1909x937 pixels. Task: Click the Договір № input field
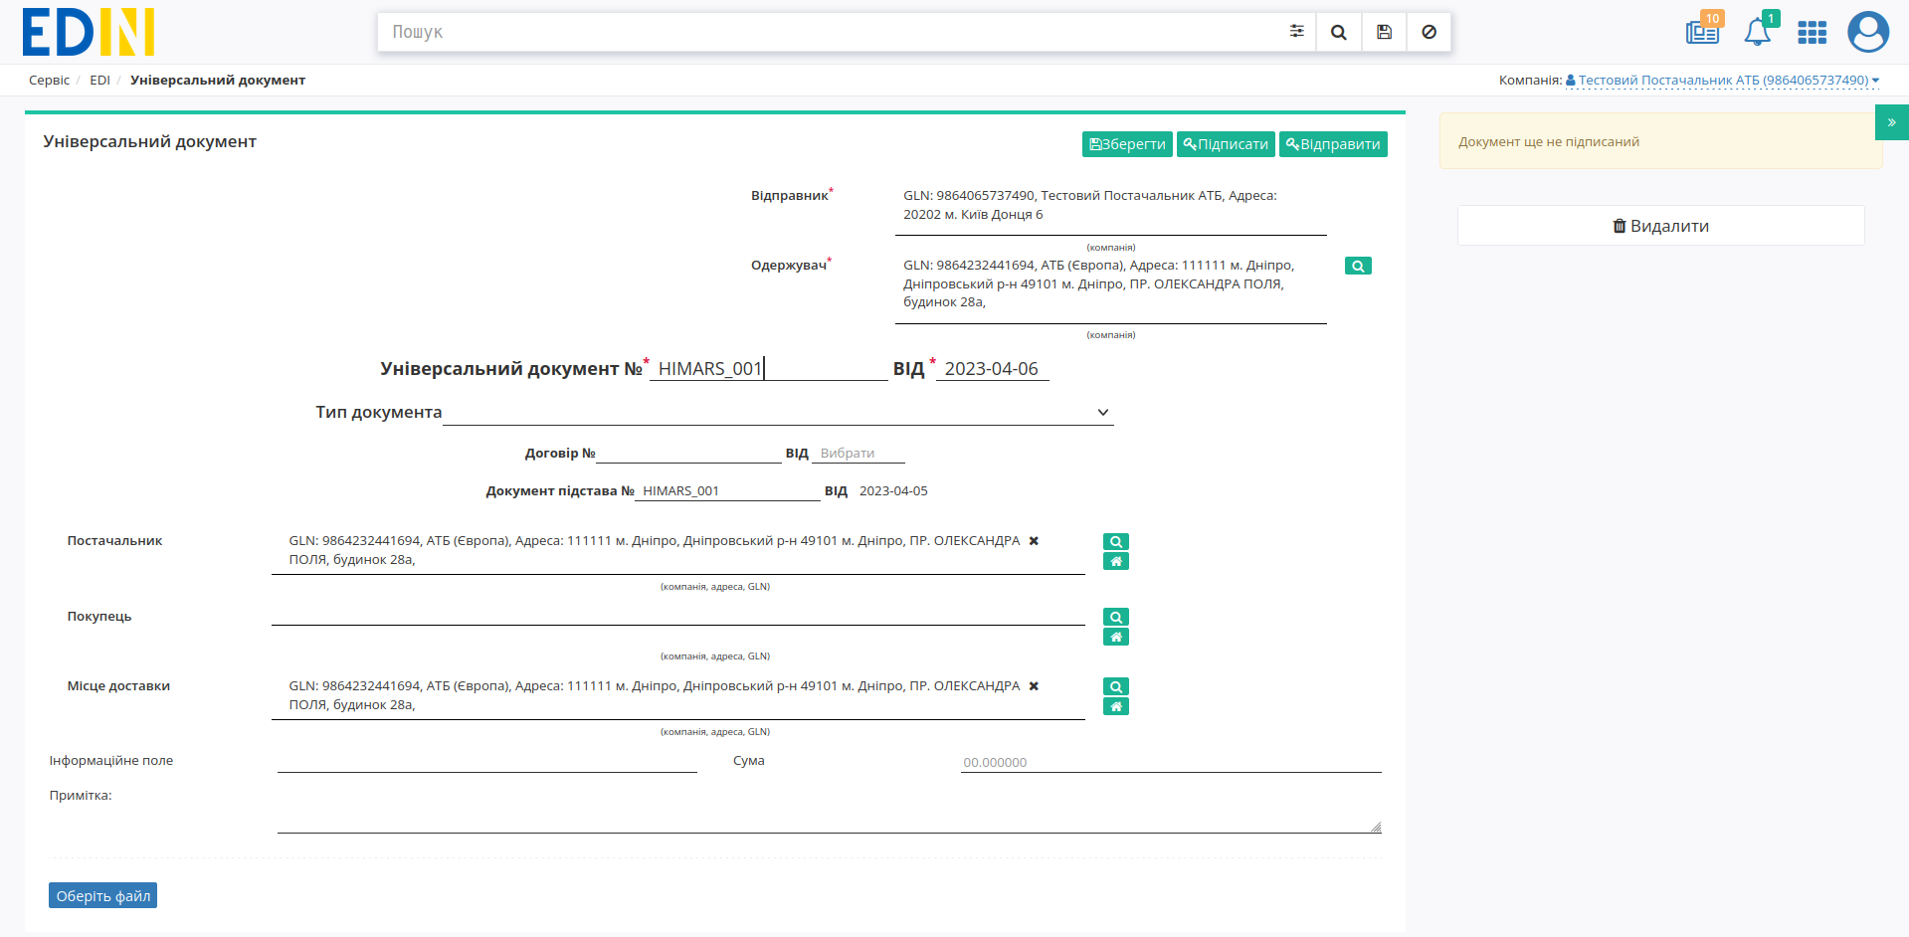[x=688, y=454]
